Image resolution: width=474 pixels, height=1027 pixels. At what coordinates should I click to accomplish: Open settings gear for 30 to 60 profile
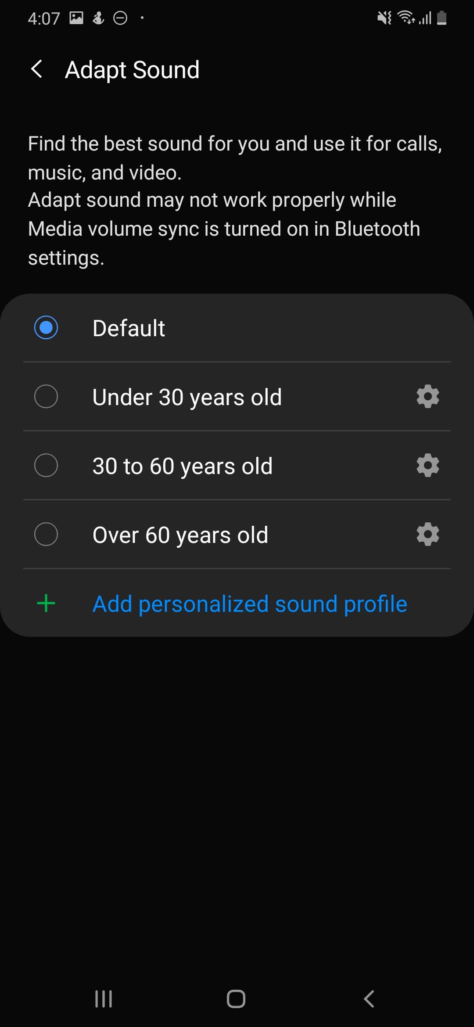pos(427,465)
